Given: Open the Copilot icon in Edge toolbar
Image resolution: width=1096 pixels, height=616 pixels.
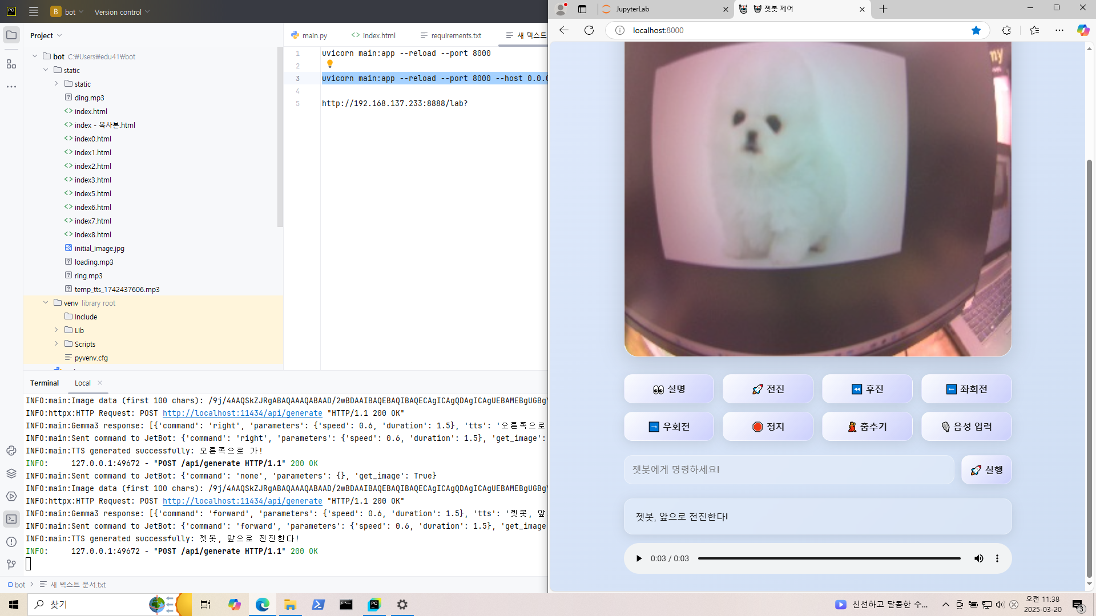Looking at the screenshot, I should pyautogui.click(x=1083, y=30).
